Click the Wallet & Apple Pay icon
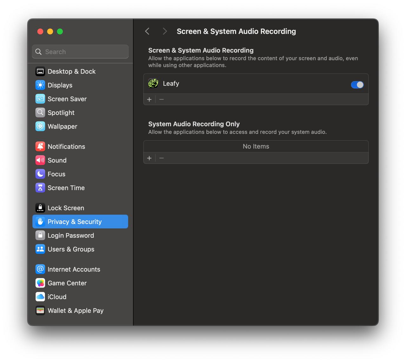This screenshot has height=362, width=406. 40,311
